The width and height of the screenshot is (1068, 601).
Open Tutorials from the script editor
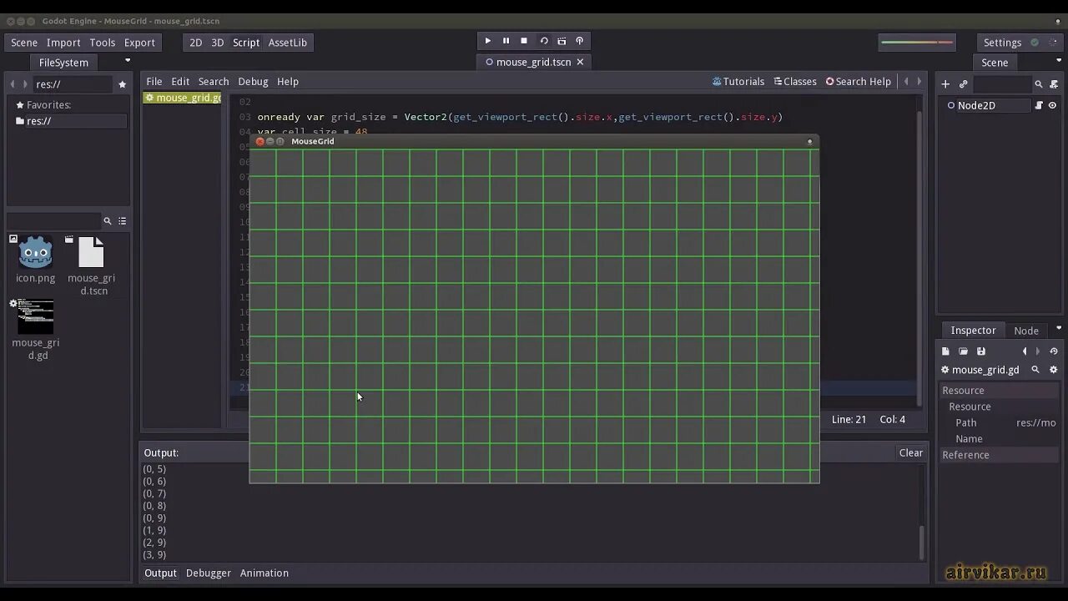point(738,81)
